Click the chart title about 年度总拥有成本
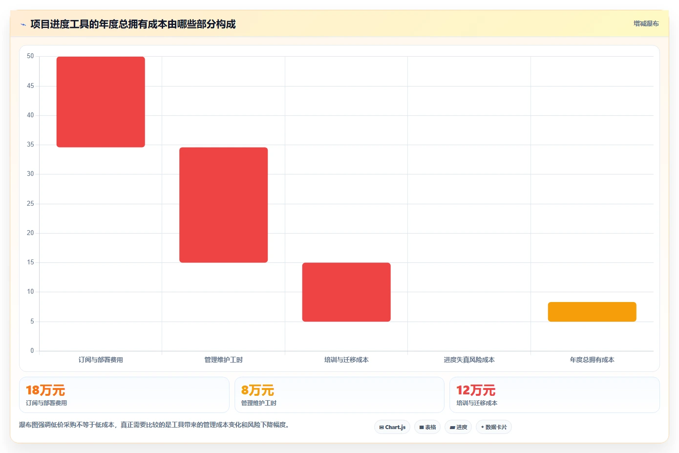 coord(133,24)
